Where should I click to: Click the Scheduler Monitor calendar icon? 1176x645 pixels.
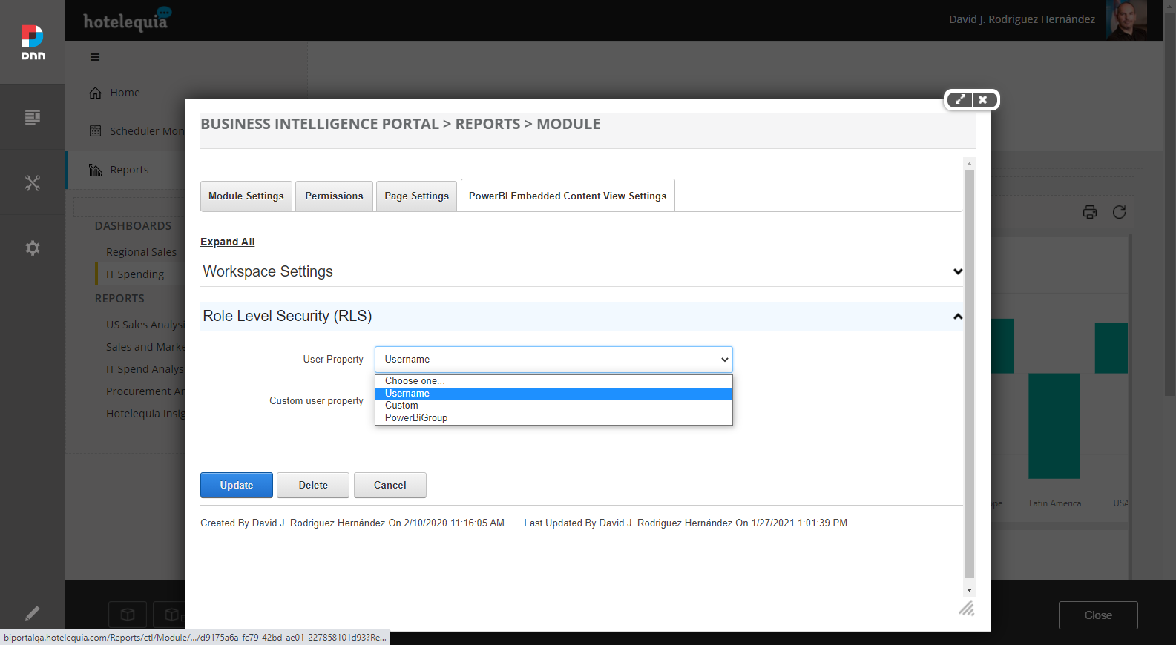click(96, 131)
